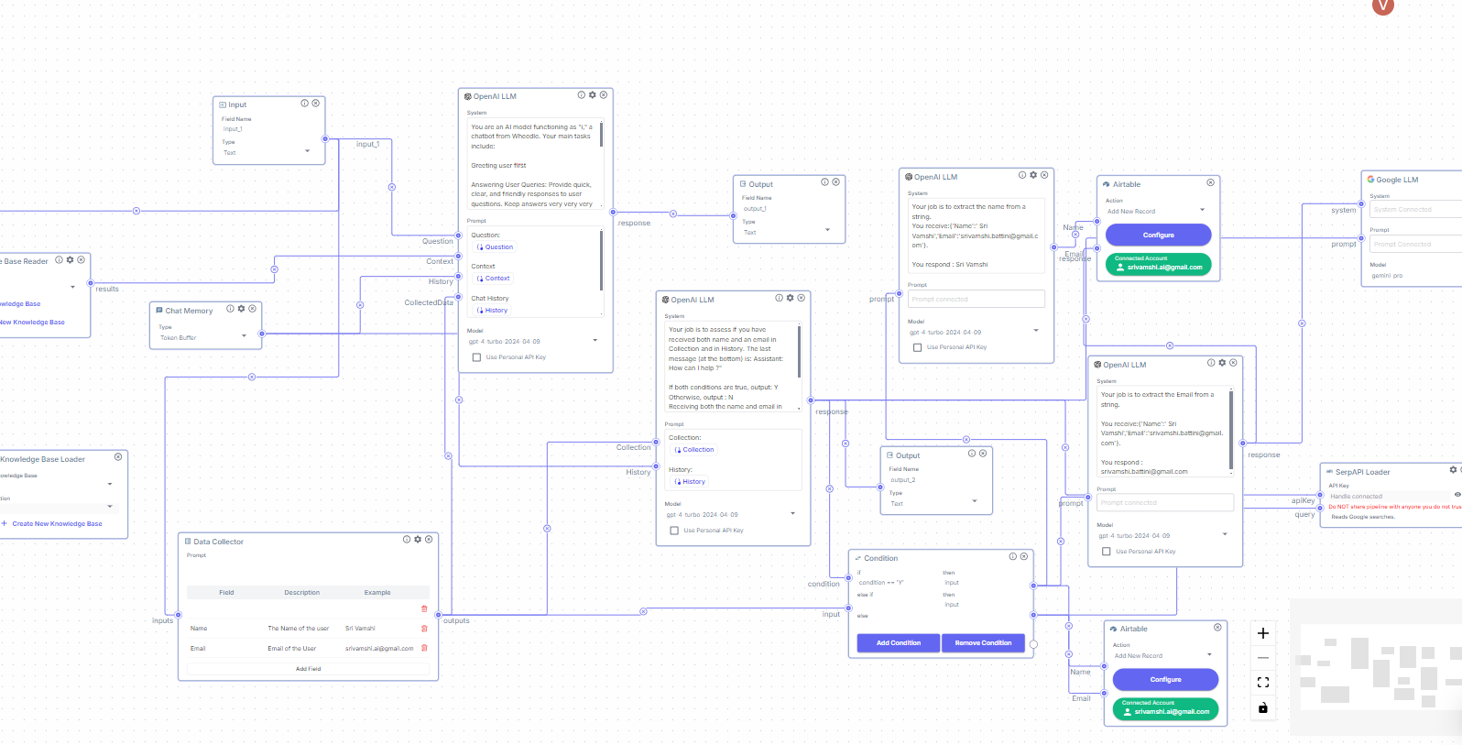Viewport: 1462px width, 745px height.
Task: Open lower Airtable Action dropdown
Action: 1164,655
